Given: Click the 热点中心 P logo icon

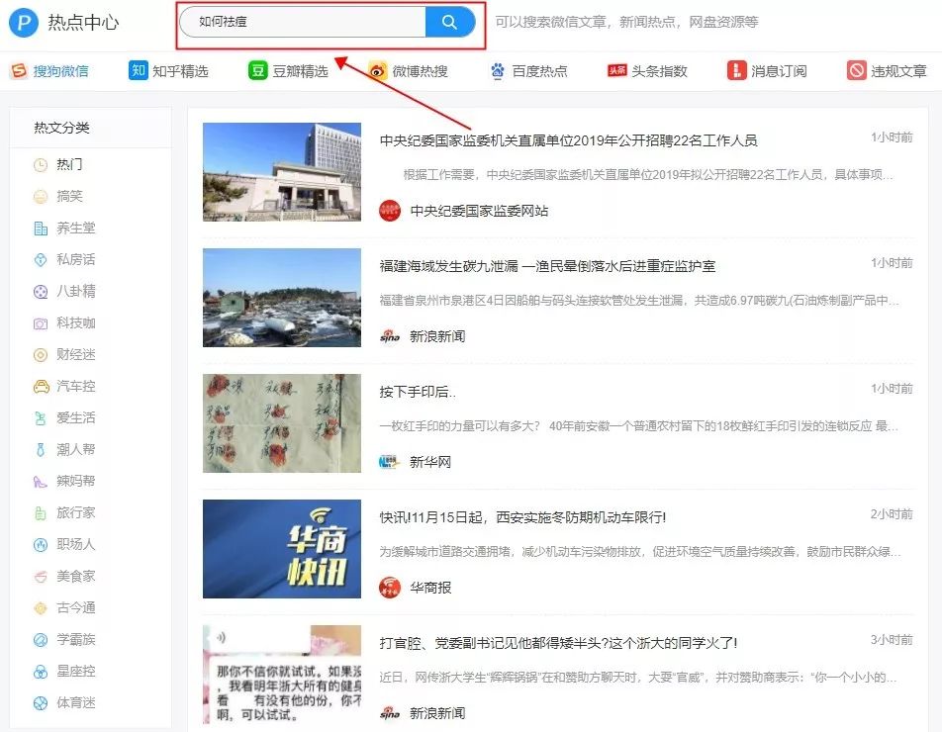Looking at the screenshot, I should 22,22.
